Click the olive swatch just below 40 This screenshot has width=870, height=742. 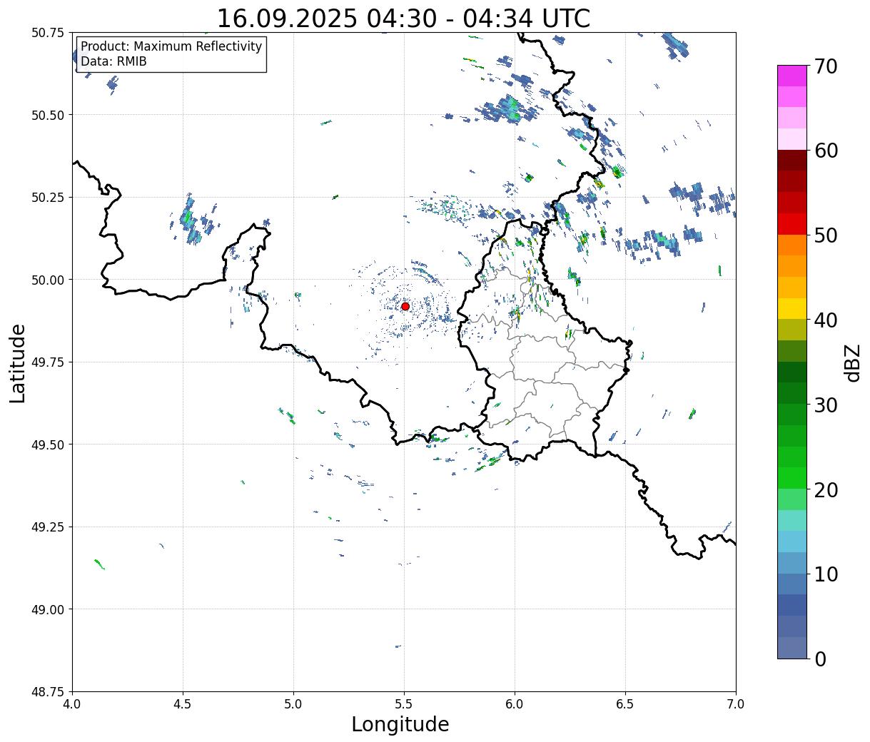click(792, 330)
